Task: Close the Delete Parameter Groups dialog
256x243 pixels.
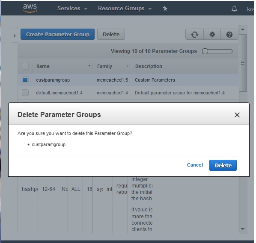Action: click(237, 115)
